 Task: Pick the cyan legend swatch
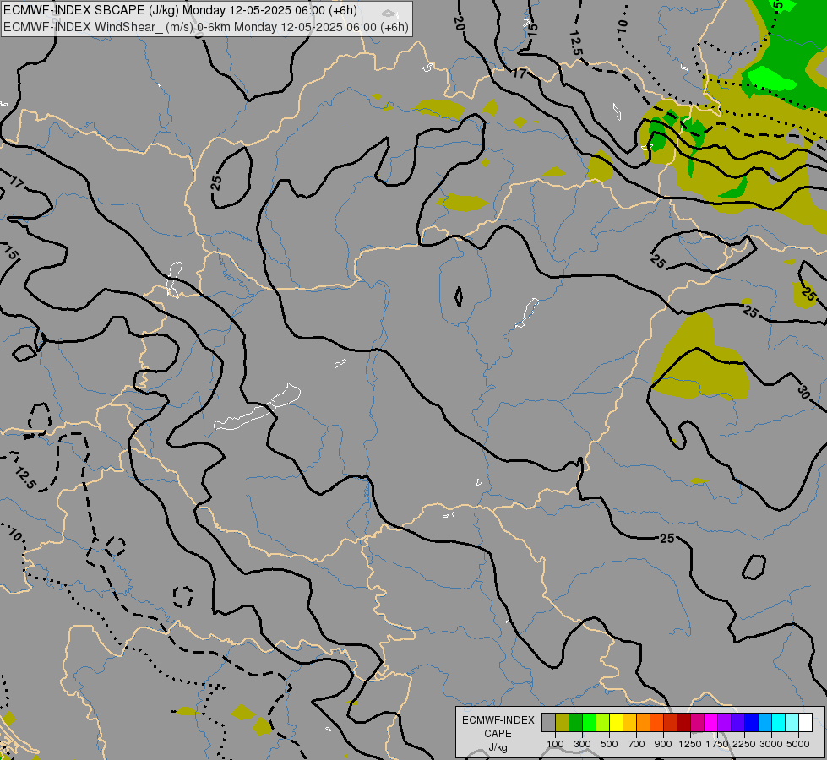click(779, 722)
